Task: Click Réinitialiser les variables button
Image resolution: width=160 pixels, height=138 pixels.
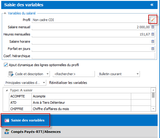Action: (x=68, y=83)
